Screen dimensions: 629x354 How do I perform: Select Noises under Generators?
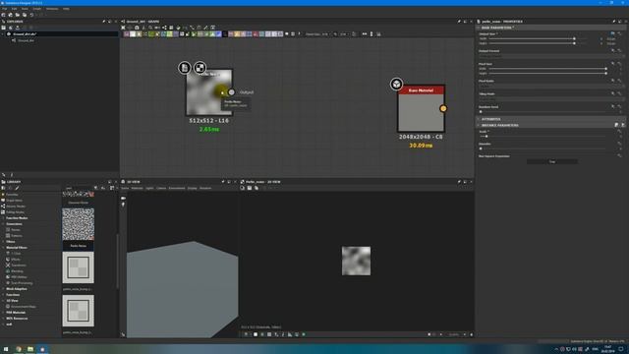[x=16, y=229]
